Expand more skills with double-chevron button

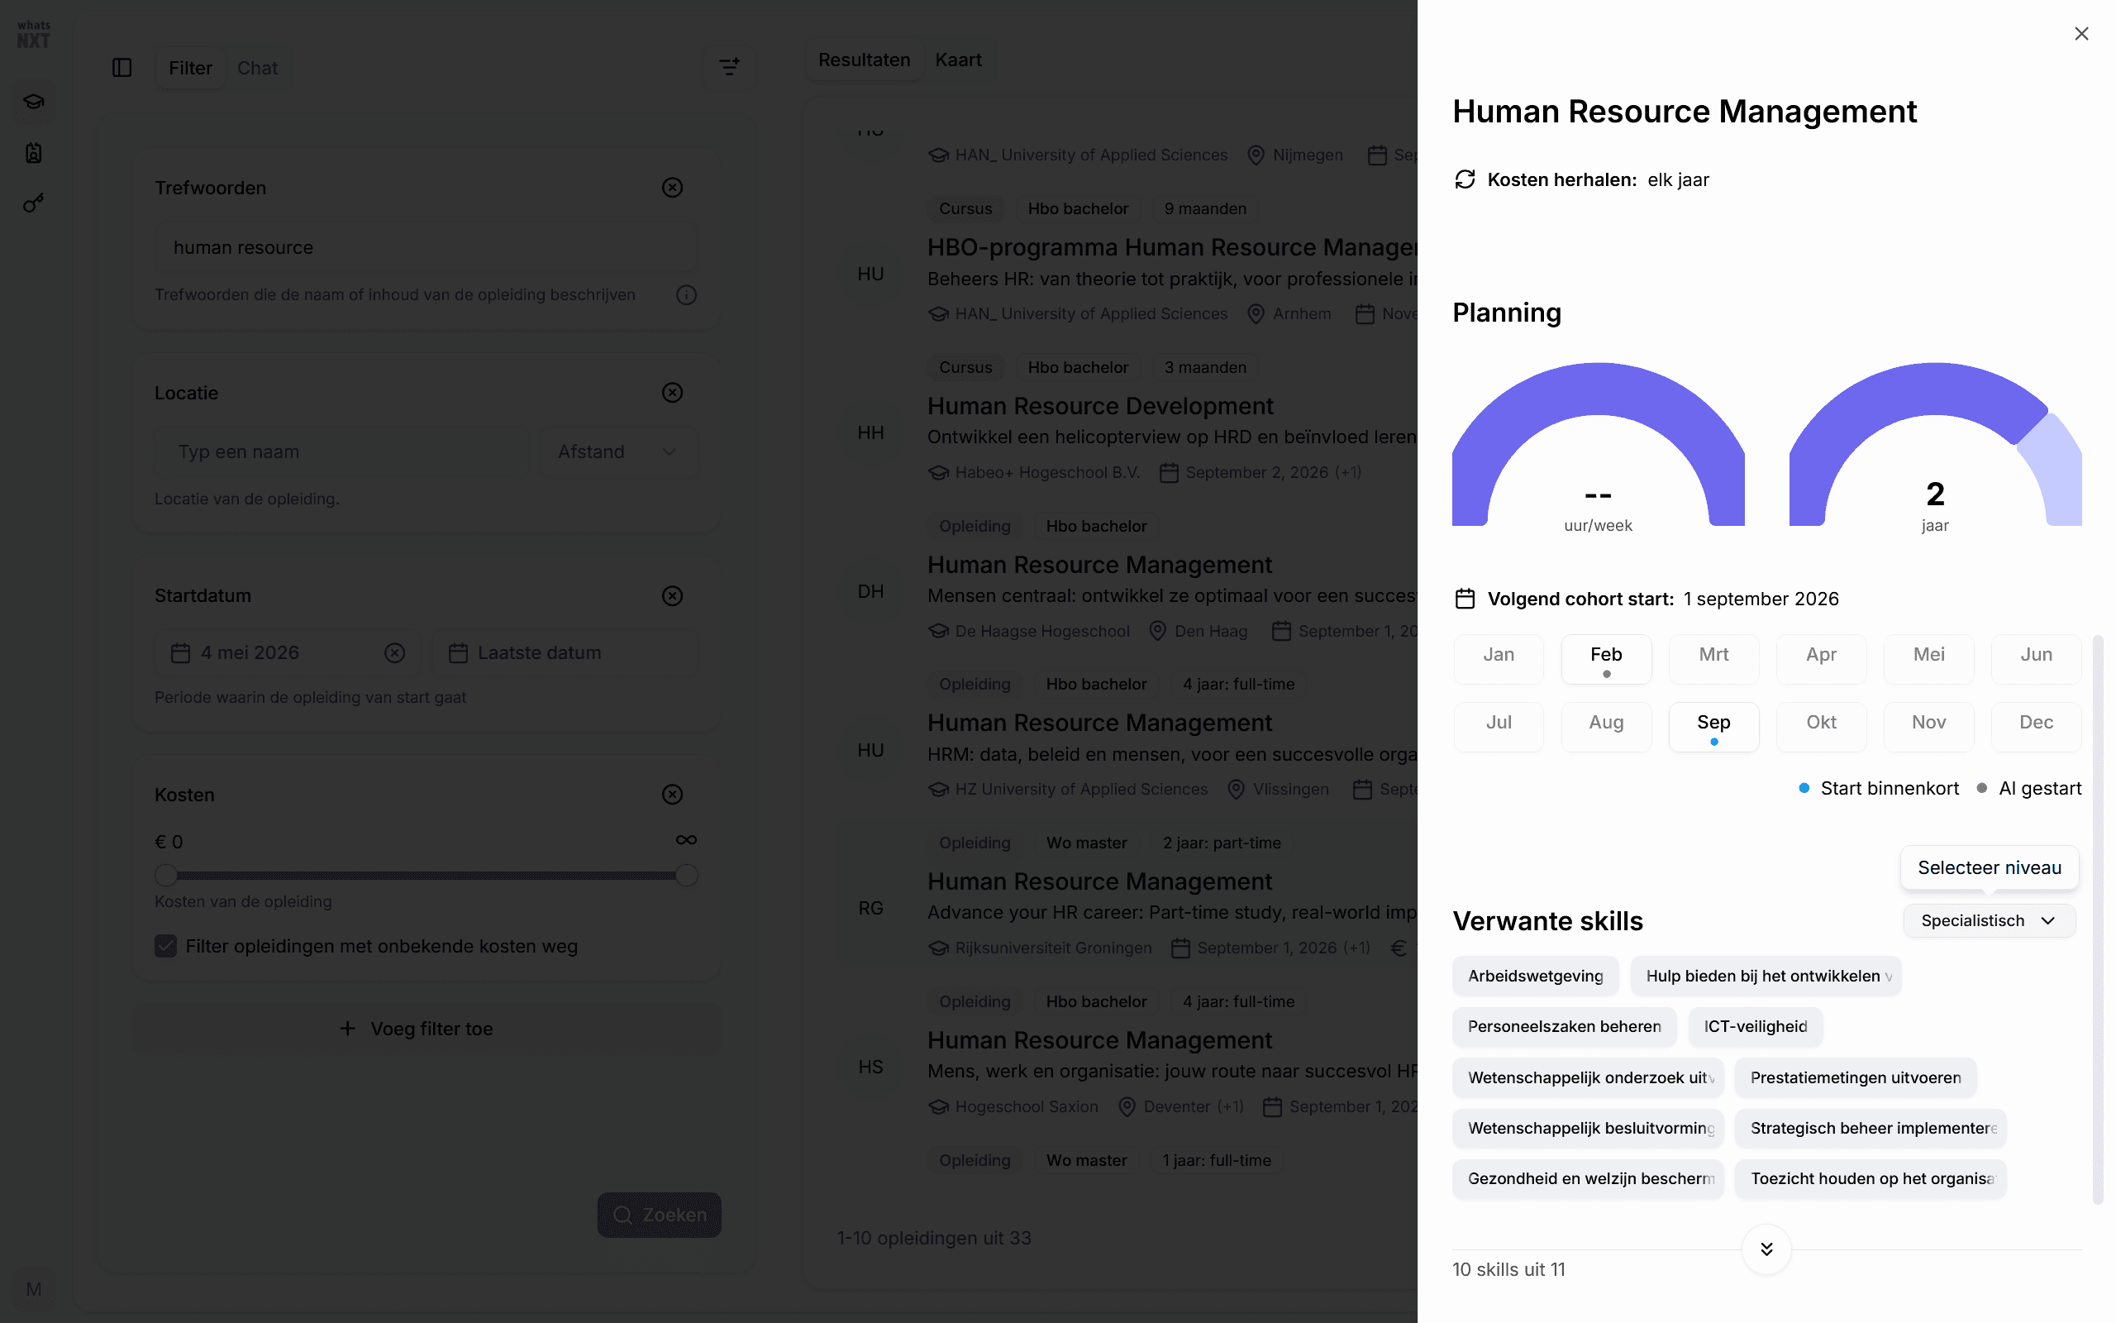(1766, 1249)
